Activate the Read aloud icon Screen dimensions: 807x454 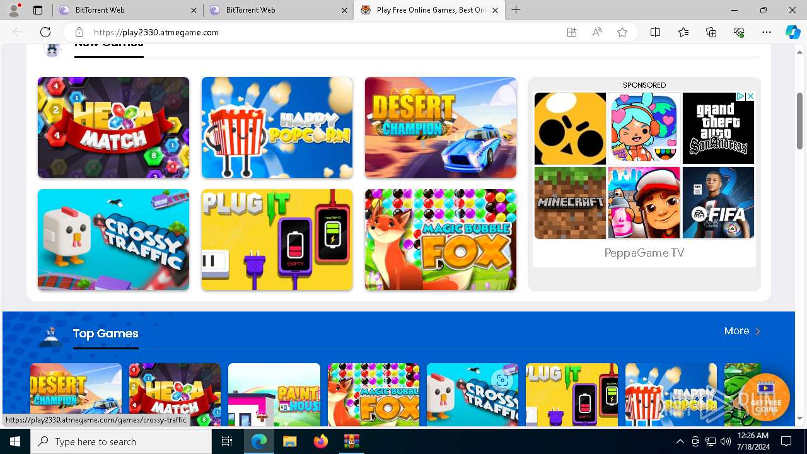(x=597, y=32)
